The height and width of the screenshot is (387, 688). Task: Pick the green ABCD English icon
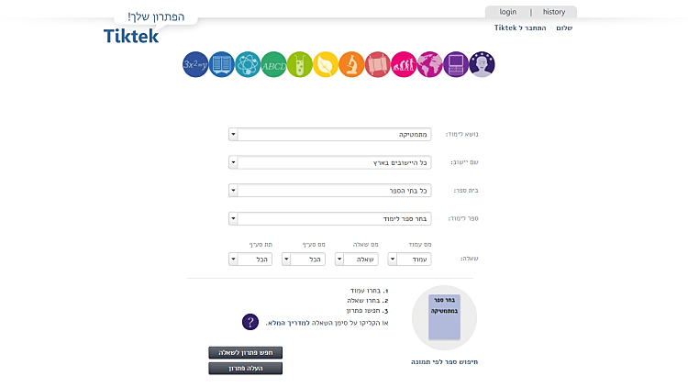[273, 64]
